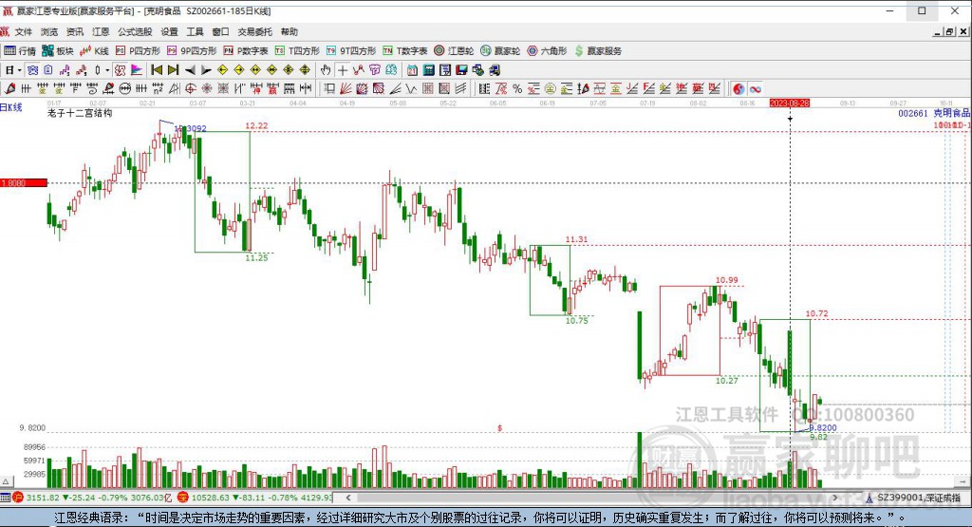The height and width of the screenshot is (527, 972).
Task: Expand the candlestick style dropdown arrow
Action: 106,70
